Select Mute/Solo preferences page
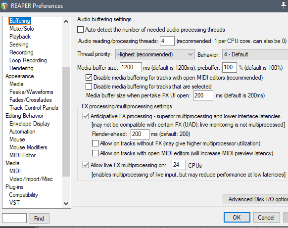The image size is (288, 228). 22,29
